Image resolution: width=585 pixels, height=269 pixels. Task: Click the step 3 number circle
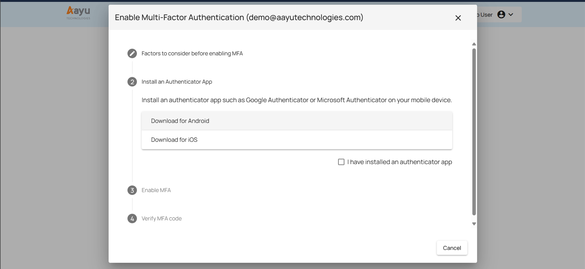pyautogui.click(x=132, y=190)
